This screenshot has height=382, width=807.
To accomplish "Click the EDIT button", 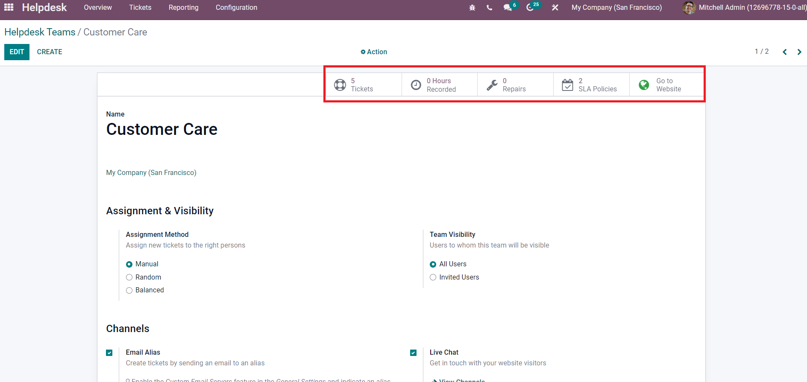I will 17,52.
